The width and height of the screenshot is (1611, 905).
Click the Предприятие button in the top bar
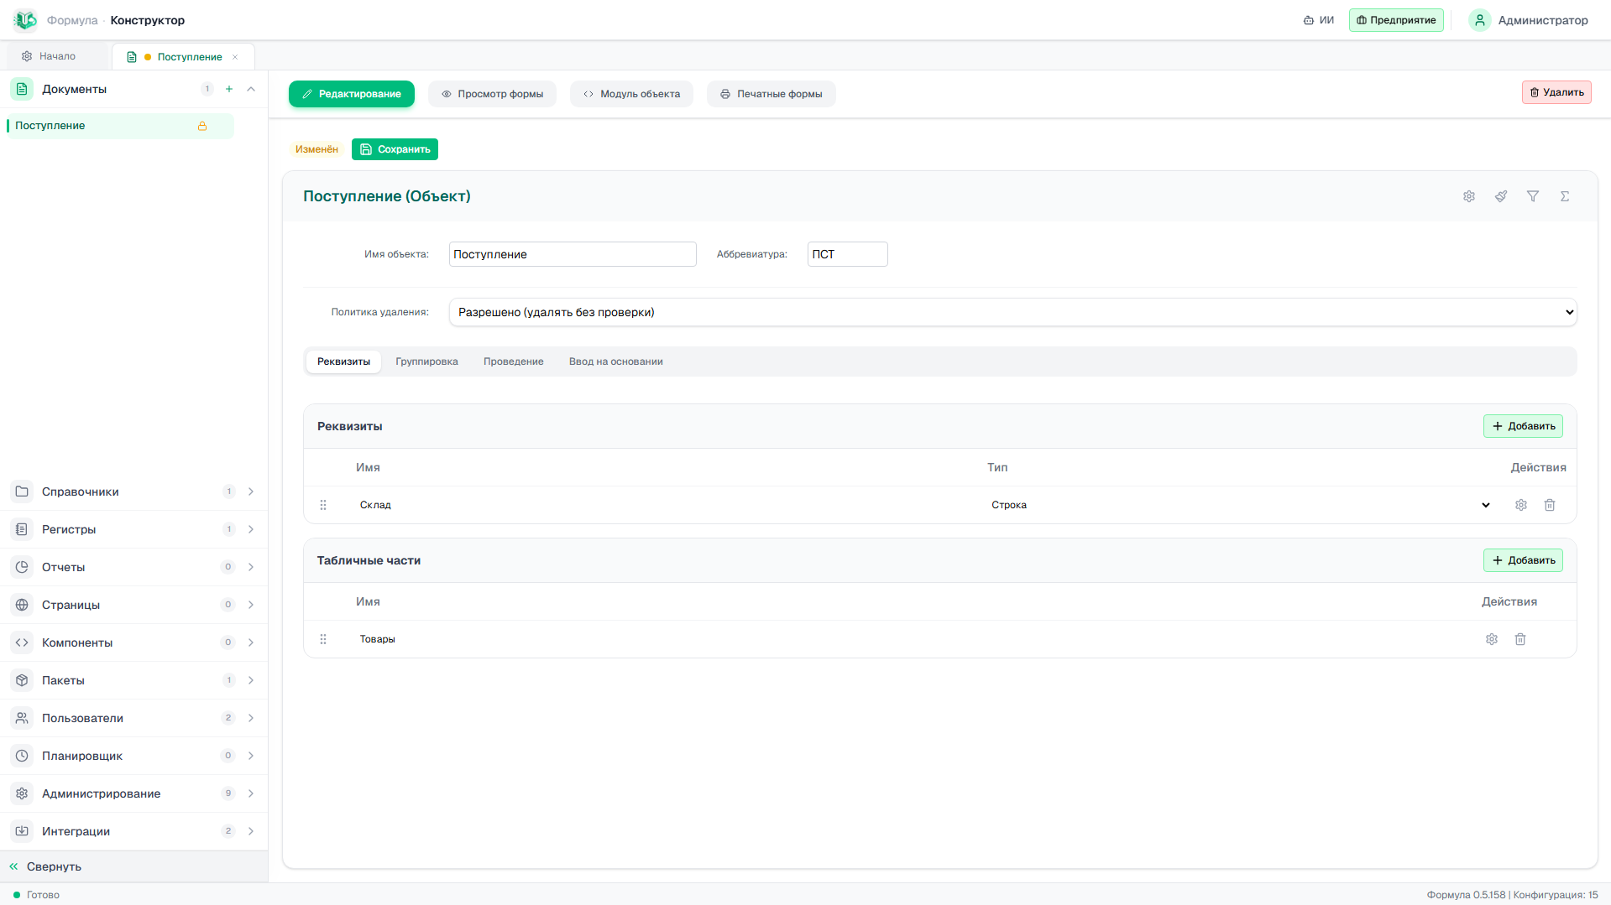point(1396,20)
